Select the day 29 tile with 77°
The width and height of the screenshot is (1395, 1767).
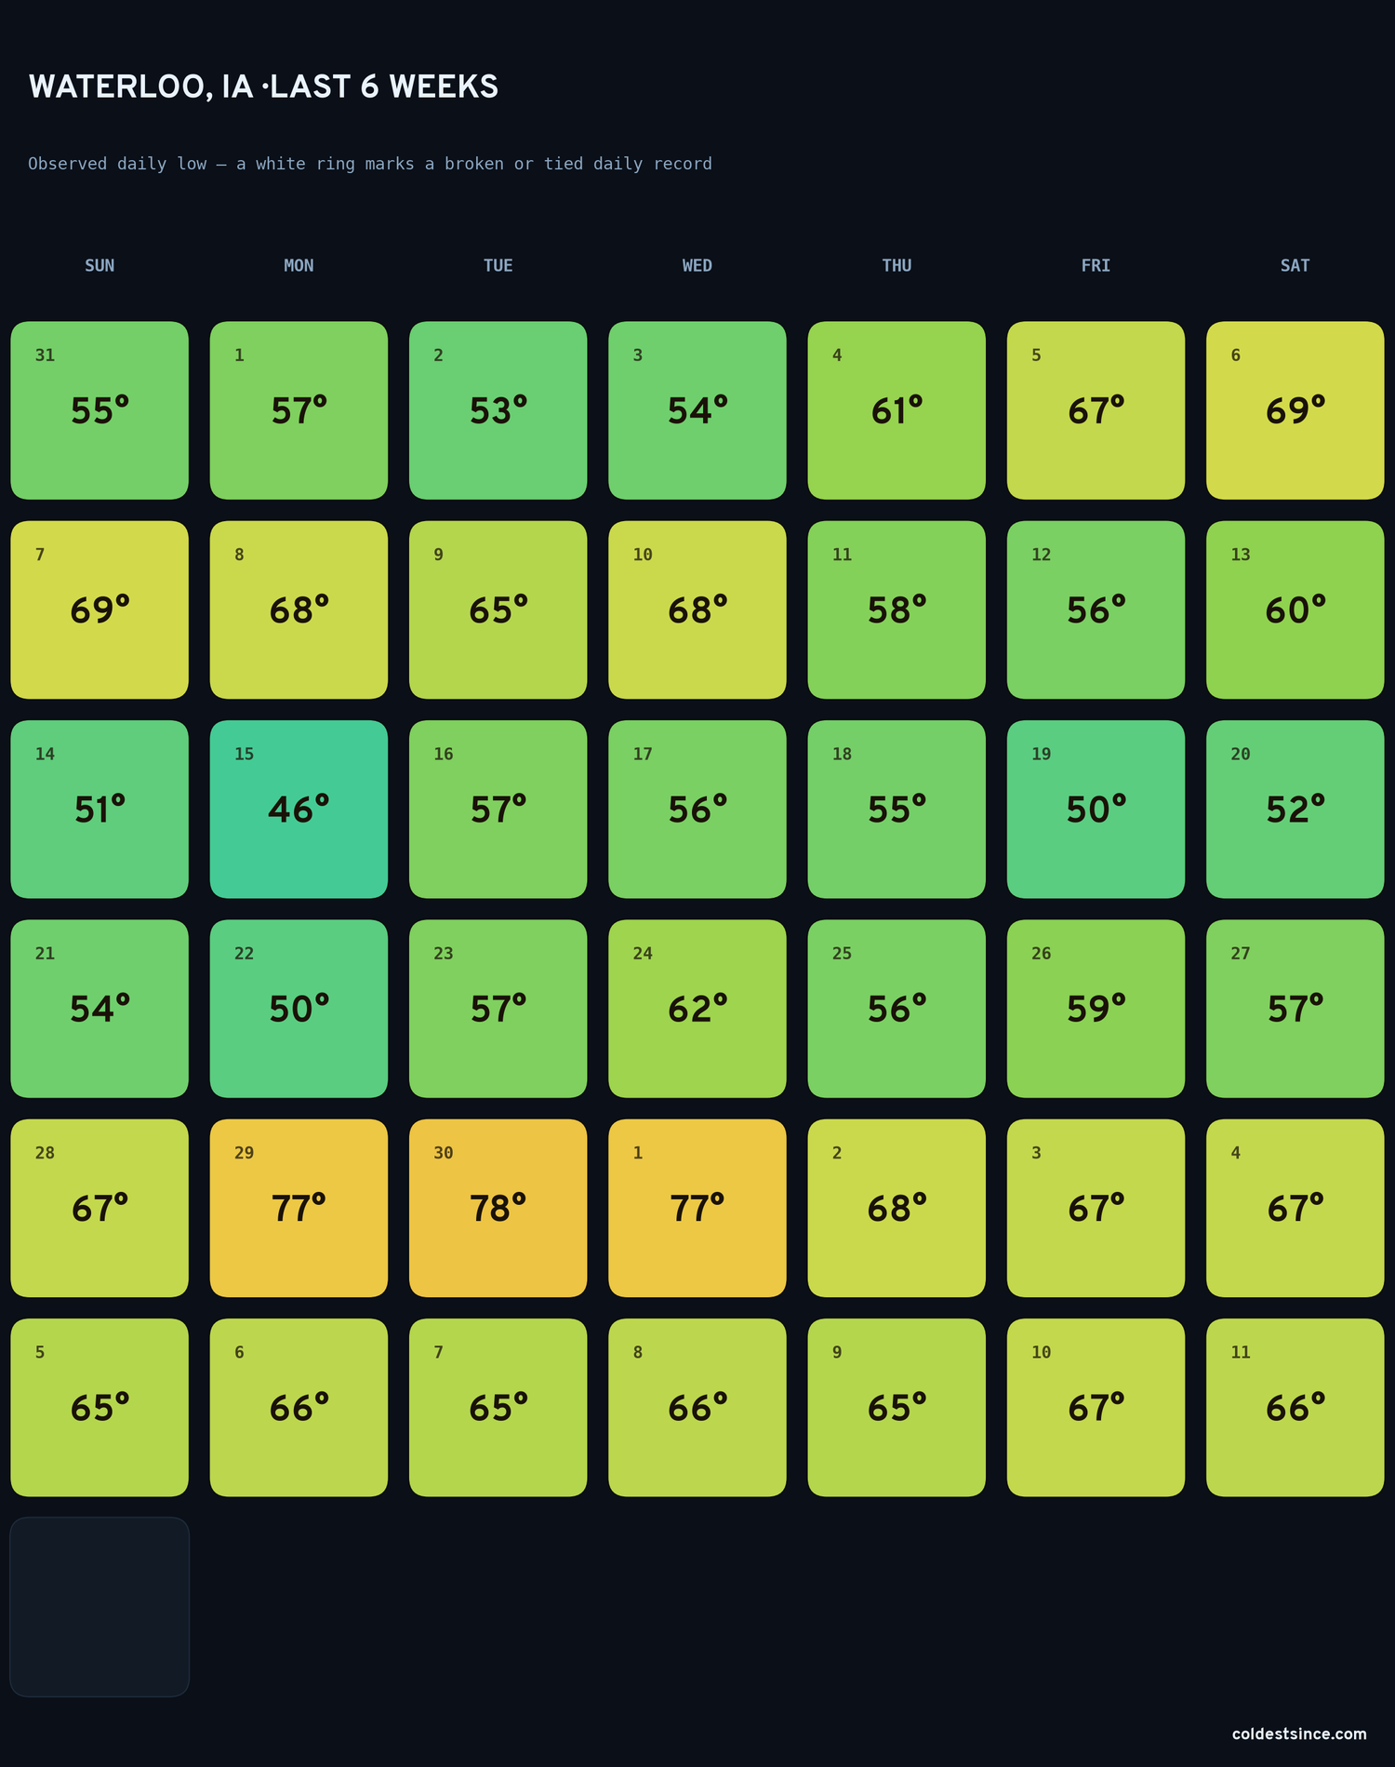(x=299, y=1208)
